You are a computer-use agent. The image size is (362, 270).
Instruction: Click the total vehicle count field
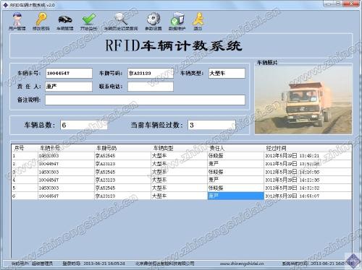pyautogui.click(x=84, y=125)
